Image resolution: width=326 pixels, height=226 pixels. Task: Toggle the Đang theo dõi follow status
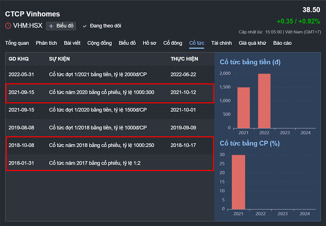click(x=102, y=26)
